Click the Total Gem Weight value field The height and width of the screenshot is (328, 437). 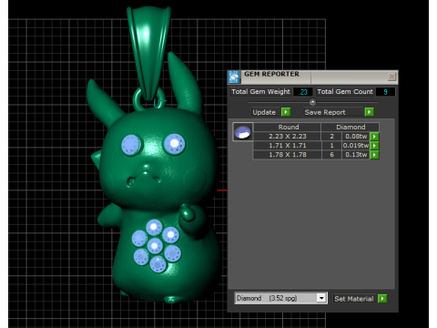(x=303, y=92)
